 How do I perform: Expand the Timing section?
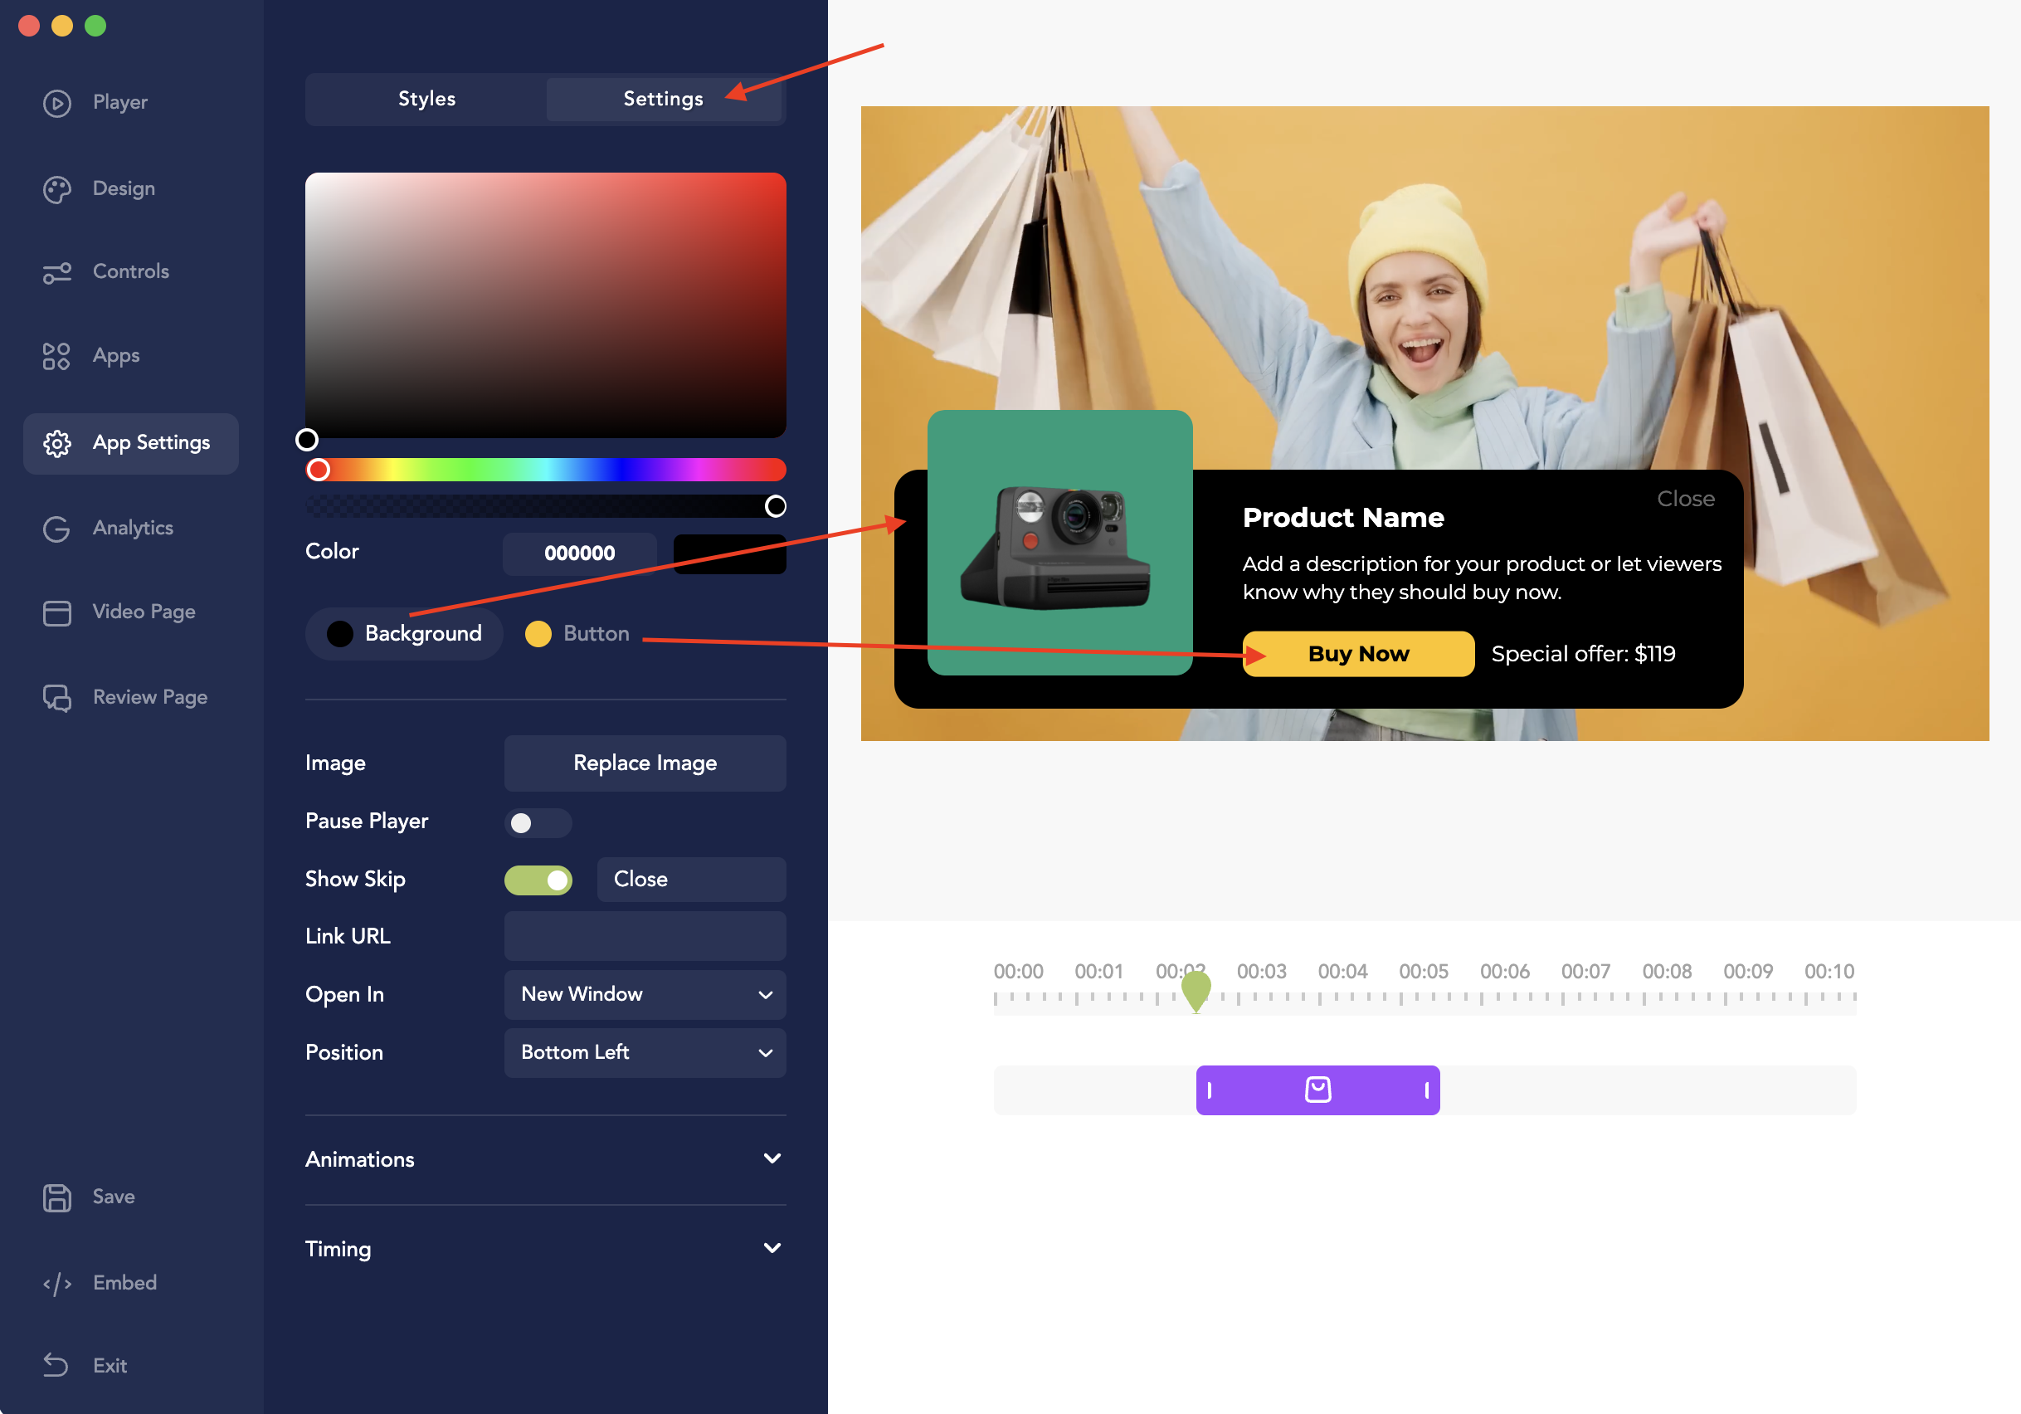click(545, 1249)
